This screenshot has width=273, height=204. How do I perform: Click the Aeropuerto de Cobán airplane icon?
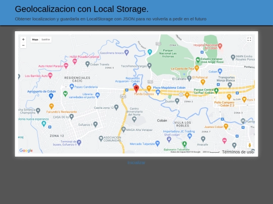[51, 96]
